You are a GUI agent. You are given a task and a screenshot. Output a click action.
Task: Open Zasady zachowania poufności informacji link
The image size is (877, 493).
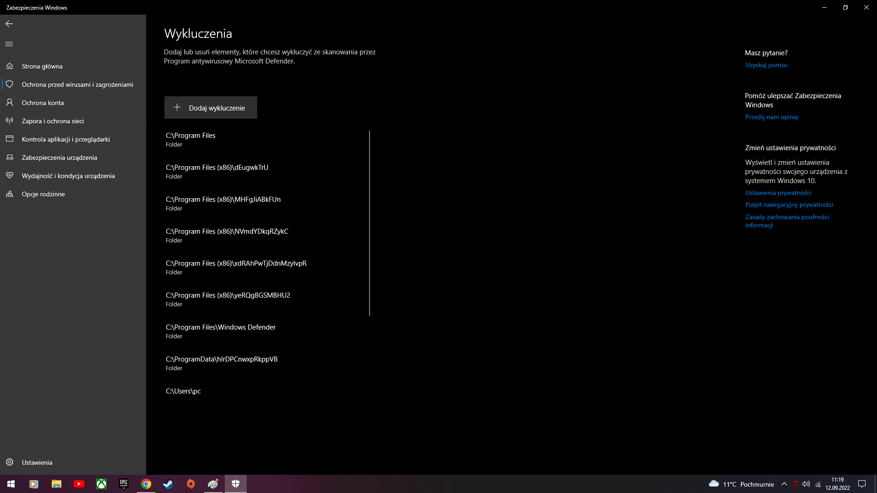[x=787, y=221]
